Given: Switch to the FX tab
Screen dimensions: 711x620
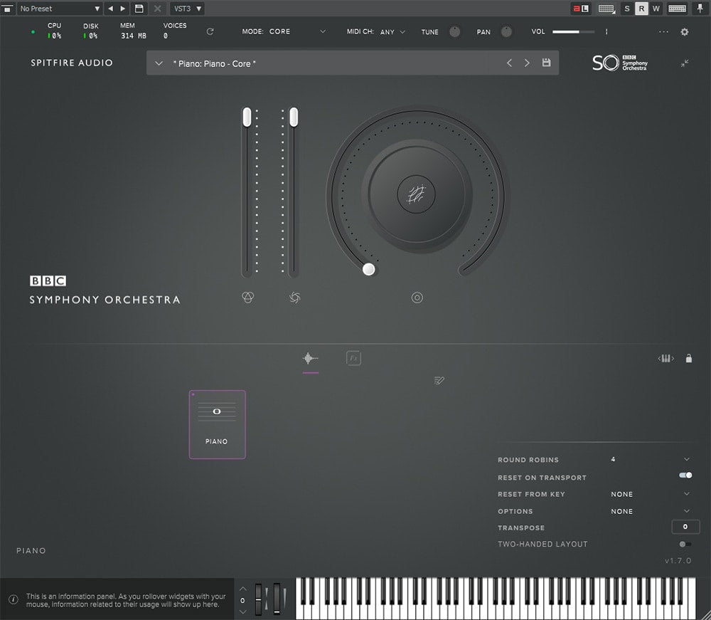Looking at the screenshot, I should coord(353,359).
